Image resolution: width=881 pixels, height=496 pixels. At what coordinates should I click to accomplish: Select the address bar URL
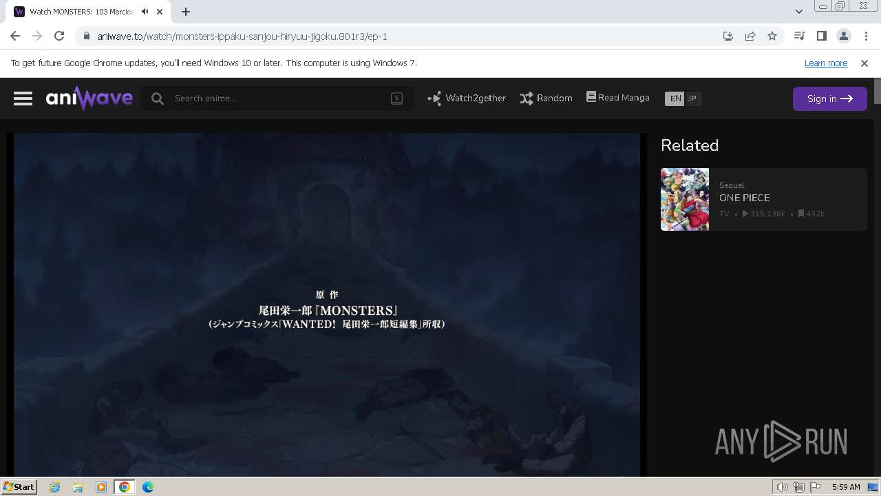pos(242,36)
